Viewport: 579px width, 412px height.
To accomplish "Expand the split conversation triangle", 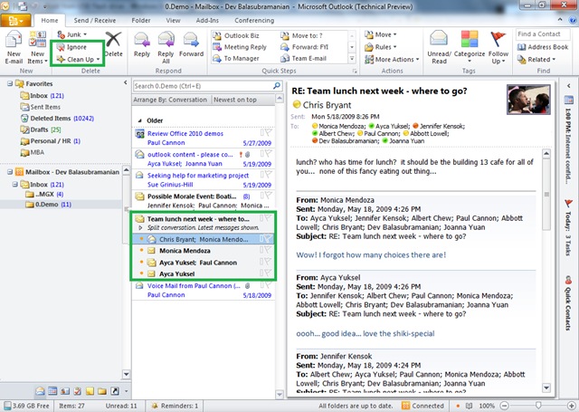I will (x=140, y=228).
